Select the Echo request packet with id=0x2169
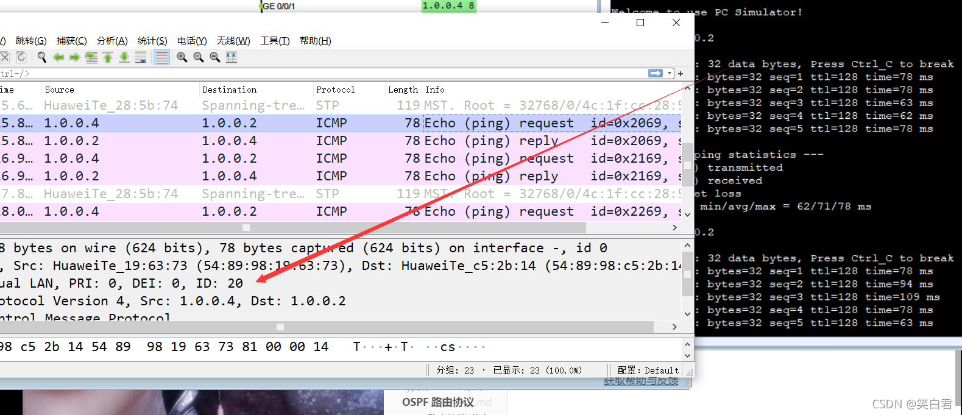The width and height of the screenshot is (962, 415). click(341, 158)
